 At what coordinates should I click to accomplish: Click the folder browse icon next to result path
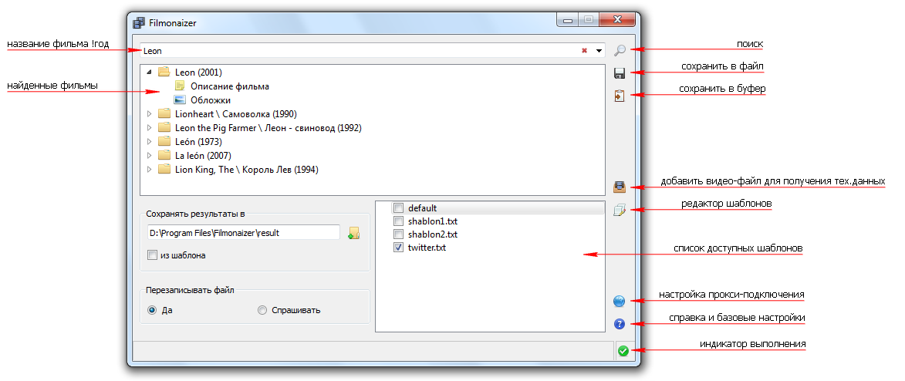(354, 233)
